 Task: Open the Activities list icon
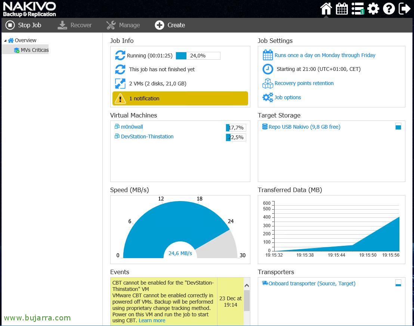click(x=358, y=9)
